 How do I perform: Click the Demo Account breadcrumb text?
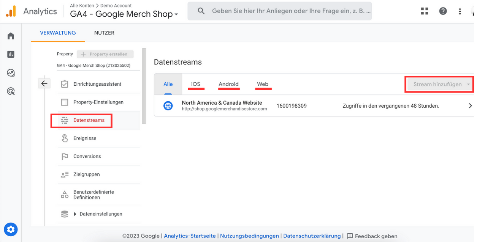pos(116,6)
